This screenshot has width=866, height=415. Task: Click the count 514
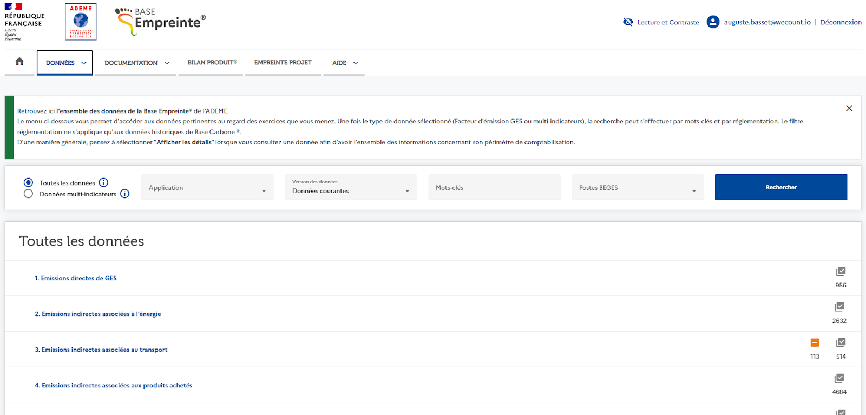[841, 357]
